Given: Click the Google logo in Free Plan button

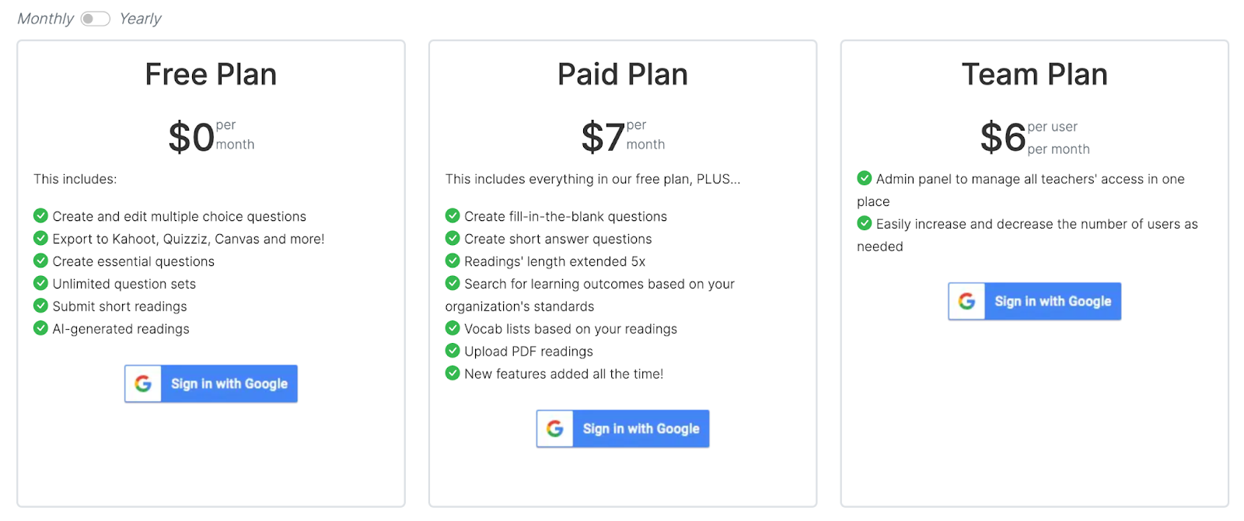Looking at the screenshot, I should (143, 384).
